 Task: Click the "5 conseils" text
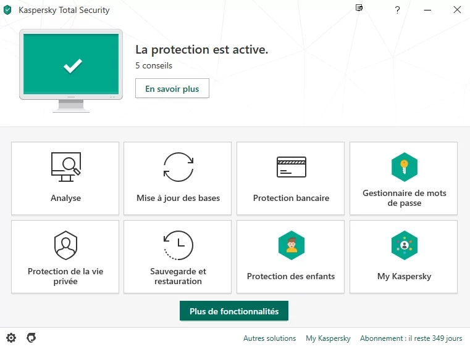[x=154, y=65]
